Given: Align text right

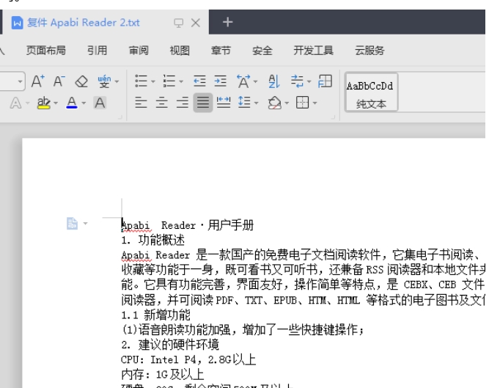Looking at the screenshot, I should point(183,102).
